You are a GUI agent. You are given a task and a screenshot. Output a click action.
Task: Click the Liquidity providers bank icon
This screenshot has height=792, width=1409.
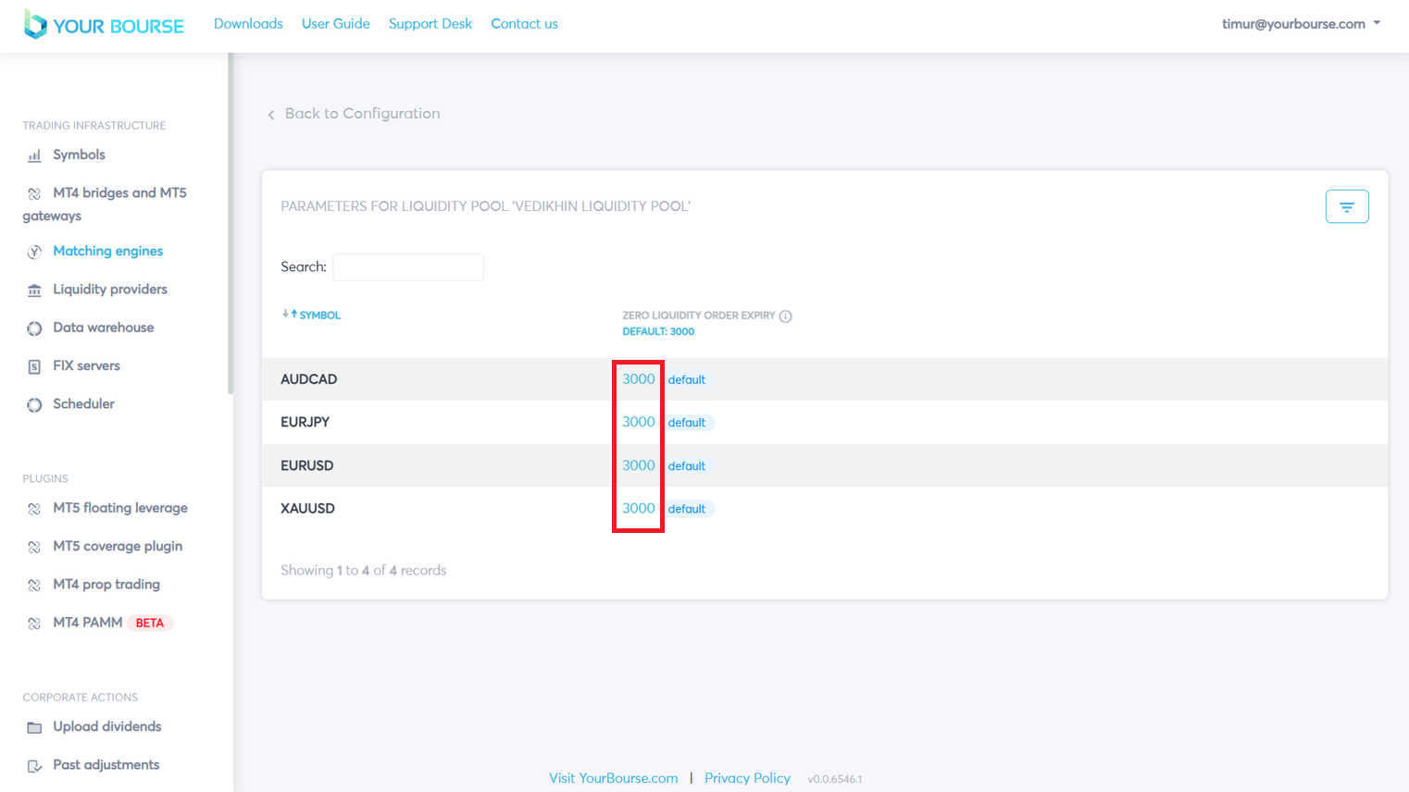pyautogui.click(x=34, y=291)
